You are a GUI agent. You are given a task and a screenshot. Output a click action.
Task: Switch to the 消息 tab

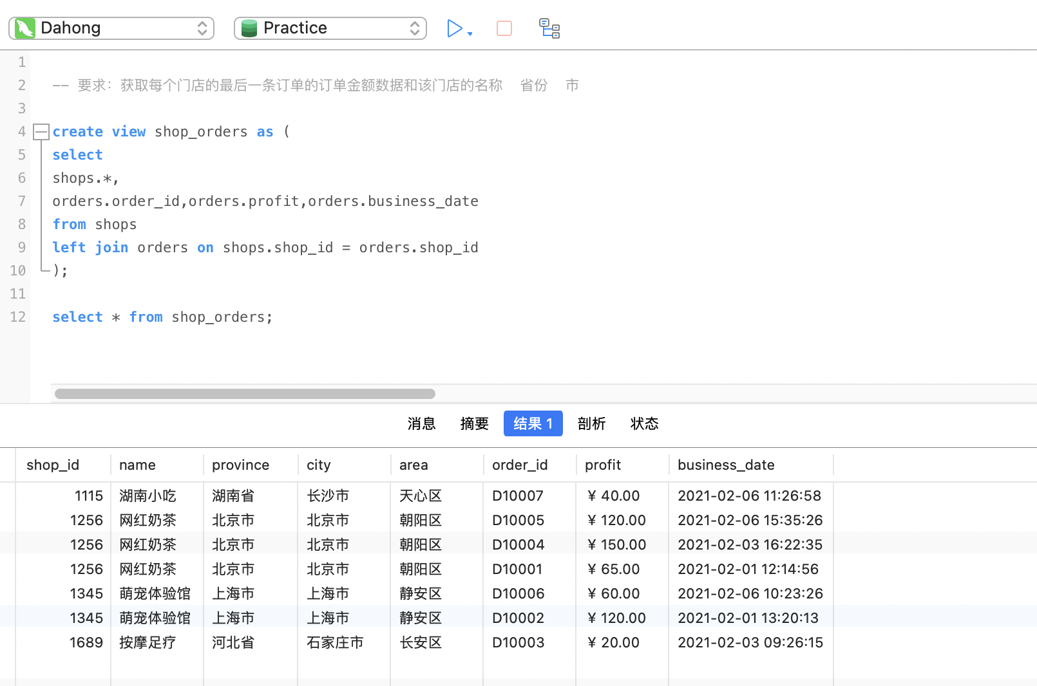tap(421, 423)
